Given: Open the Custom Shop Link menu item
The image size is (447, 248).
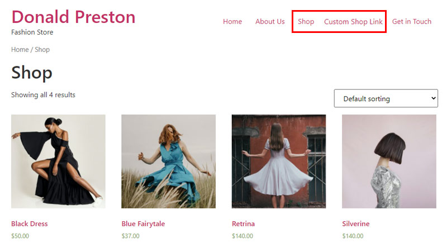Looking at the screenshot, I should pyautogui.click(x=353, y=22).
